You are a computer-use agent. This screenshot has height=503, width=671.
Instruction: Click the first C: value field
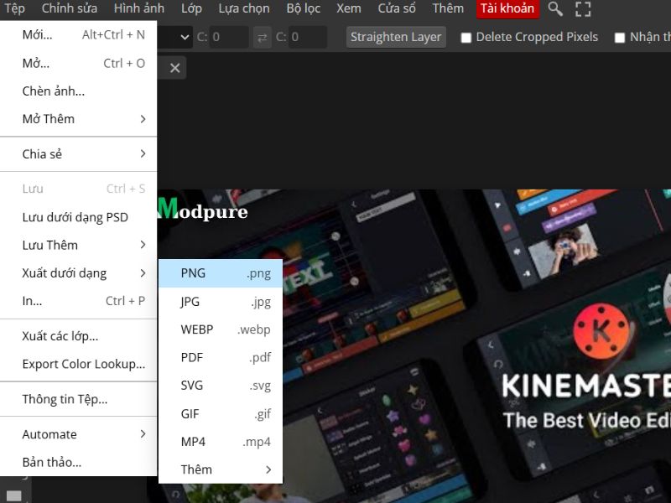229,37
